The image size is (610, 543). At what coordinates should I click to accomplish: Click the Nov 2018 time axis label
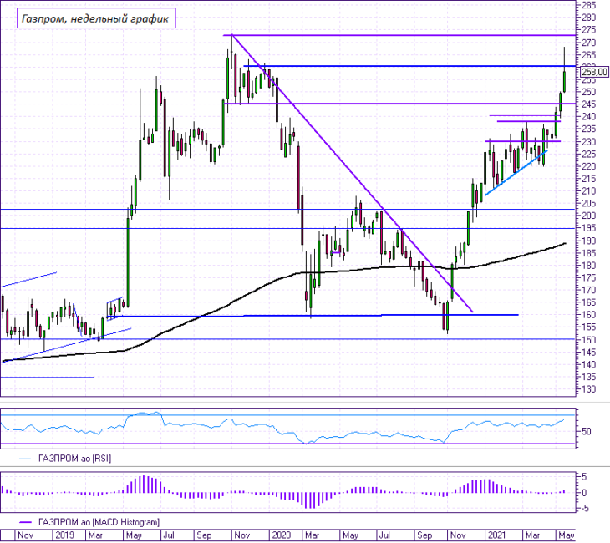pos(25,535)
